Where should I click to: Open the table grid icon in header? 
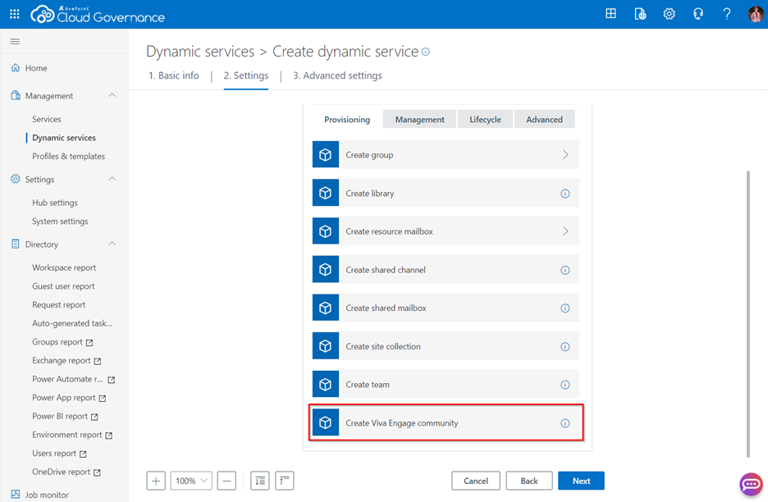click(610, 14)
